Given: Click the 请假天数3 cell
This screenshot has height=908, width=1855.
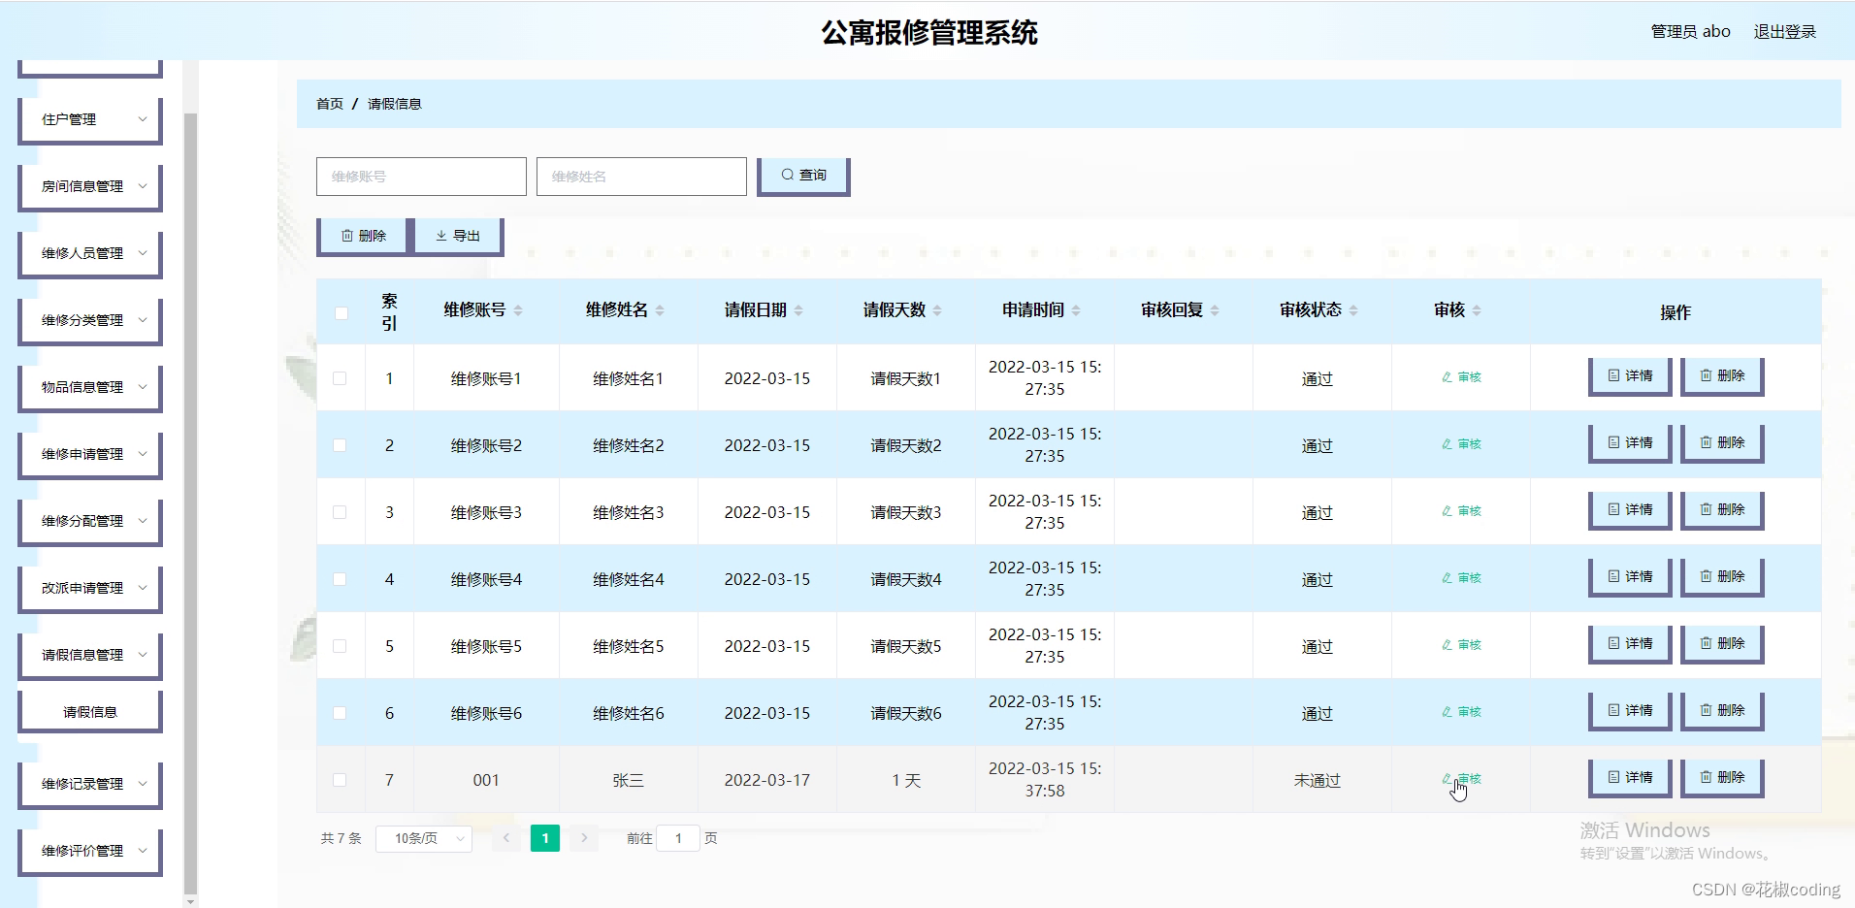Looking at the screenshot, I should [x=906, y=512].
